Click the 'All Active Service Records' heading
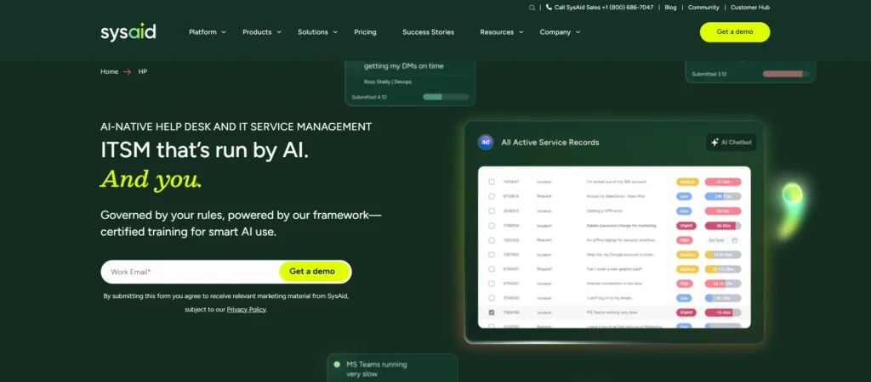Image resolution: width=871 pixels, height=382 pixels. point(550,143)
